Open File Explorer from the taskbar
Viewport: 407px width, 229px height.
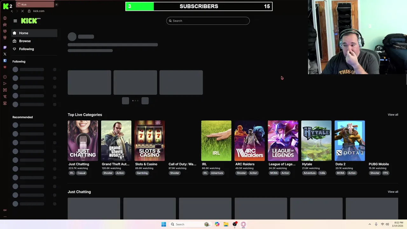click(226, 224)
